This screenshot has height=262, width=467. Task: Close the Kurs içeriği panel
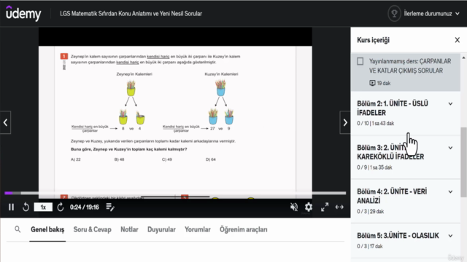[x=458, y=40]
